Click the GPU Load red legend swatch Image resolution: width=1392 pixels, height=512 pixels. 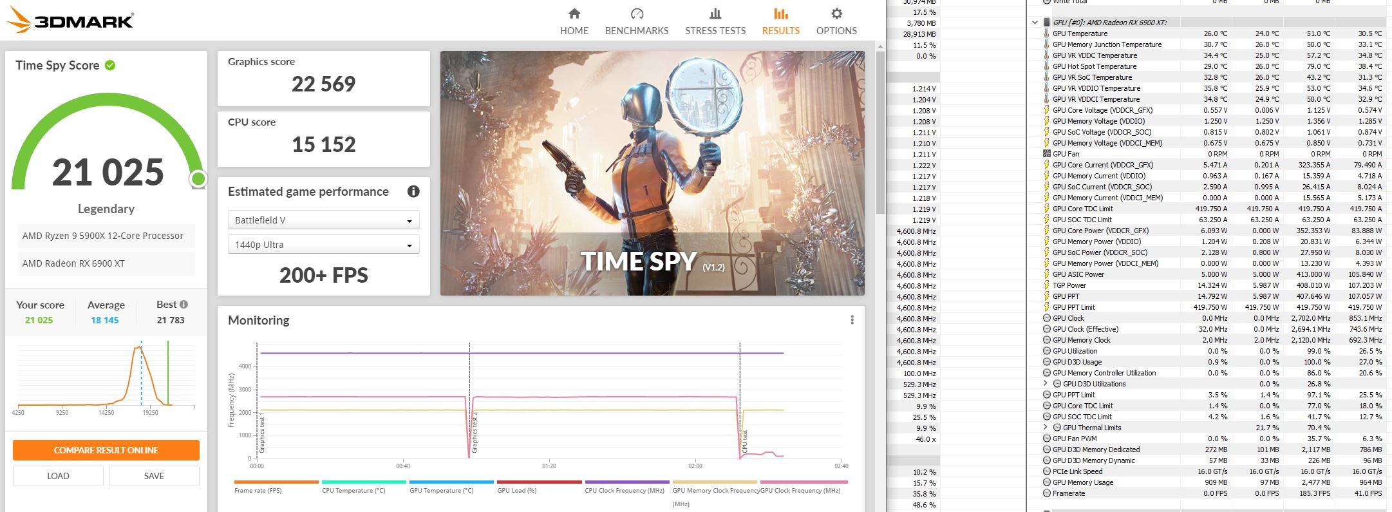click(x=539, y=482)
